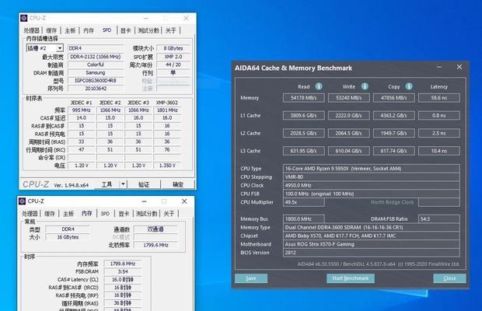Image resolution: width=482 pixels, height=311 pixels.
Task: Click Save button in AIDA64 benchmark
Action: pyautogui.click(x=251, y=278)
